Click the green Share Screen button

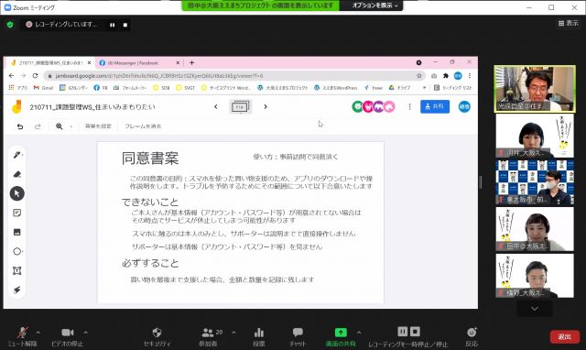coord(341,336)
